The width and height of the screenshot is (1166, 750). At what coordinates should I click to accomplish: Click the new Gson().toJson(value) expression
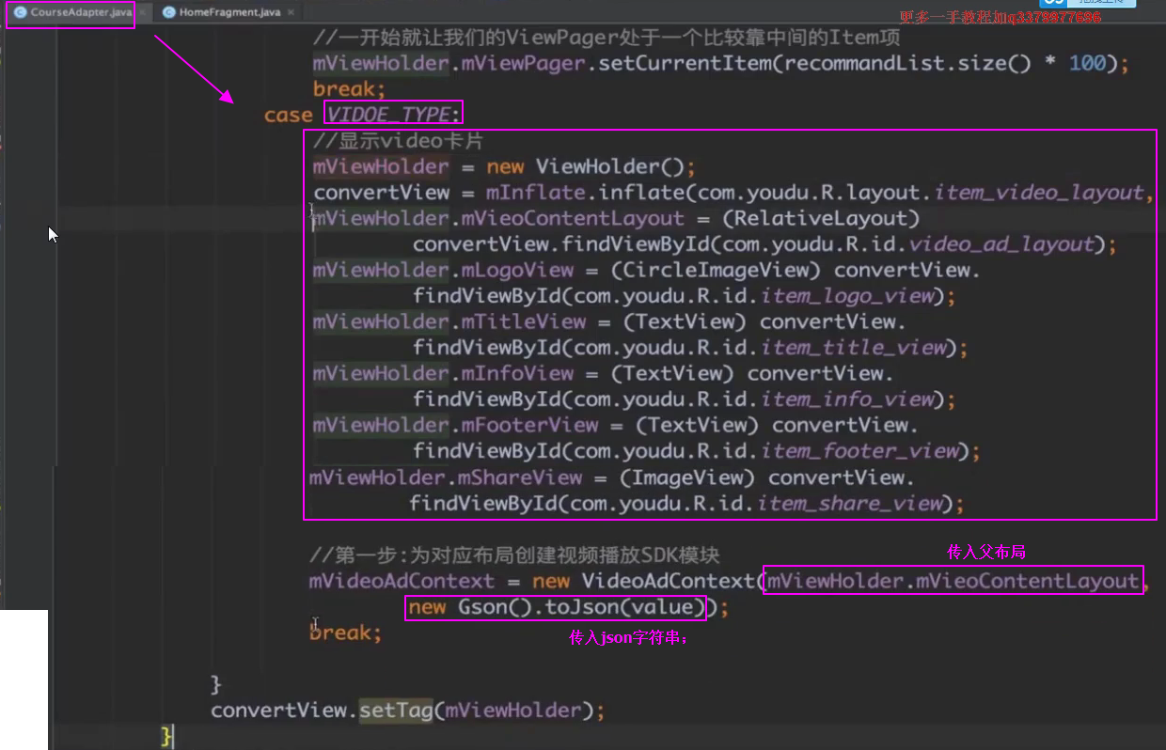tap(556, 608)
